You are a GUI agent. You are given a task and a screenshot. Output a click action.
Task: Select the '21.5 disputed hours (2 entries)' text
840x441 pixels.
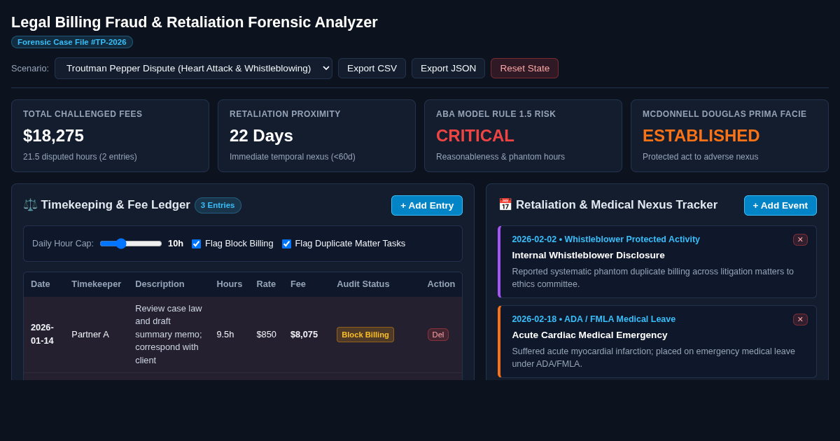pos(80,157)
